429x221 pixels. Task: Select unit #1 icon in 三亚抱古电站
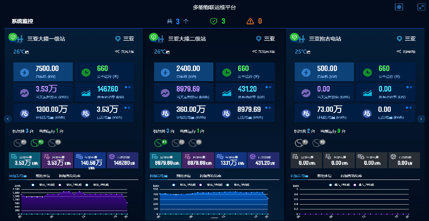click(301, 143)
